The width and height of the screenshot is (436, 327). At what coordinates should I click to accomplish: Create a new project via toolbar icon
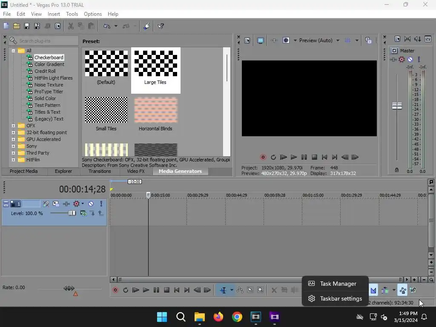(x=6, y=26)
